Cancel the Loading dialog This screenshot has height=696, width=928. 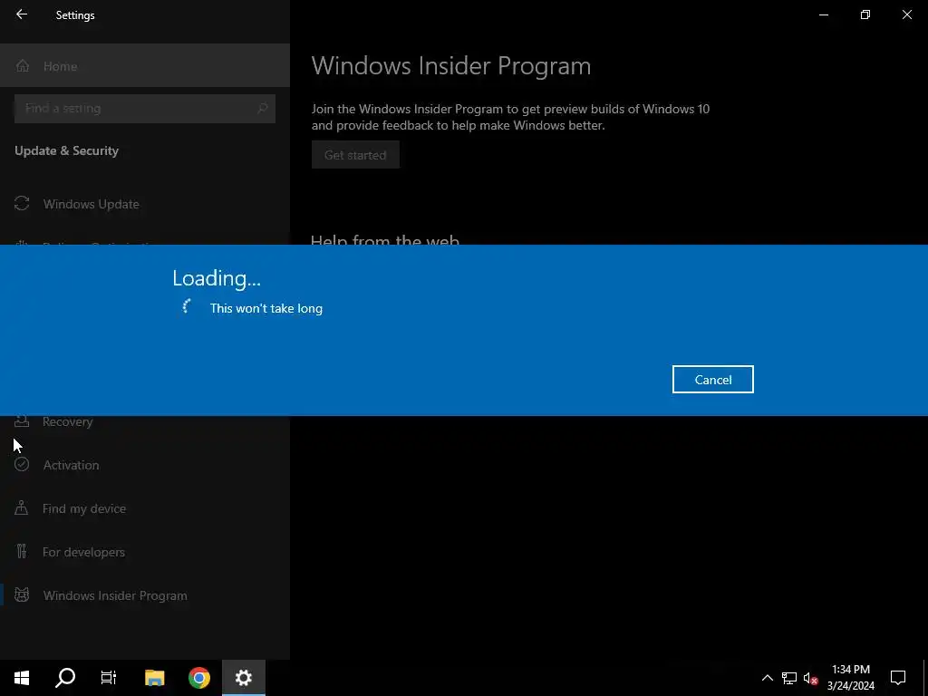[712, 380]
